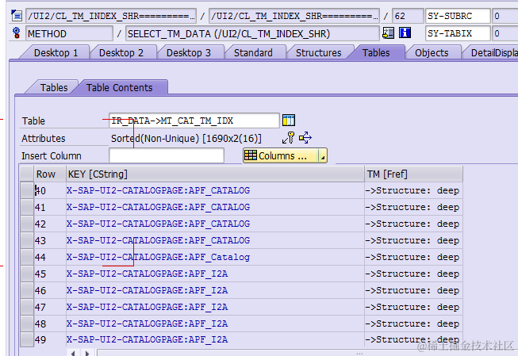Click the Structure: deep reference in row 43
The image size is (518, 356).
pyautogui.click(x=412, y=240)
